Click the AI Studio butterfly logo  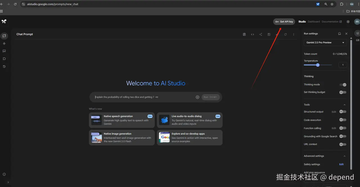click(4, 21)
